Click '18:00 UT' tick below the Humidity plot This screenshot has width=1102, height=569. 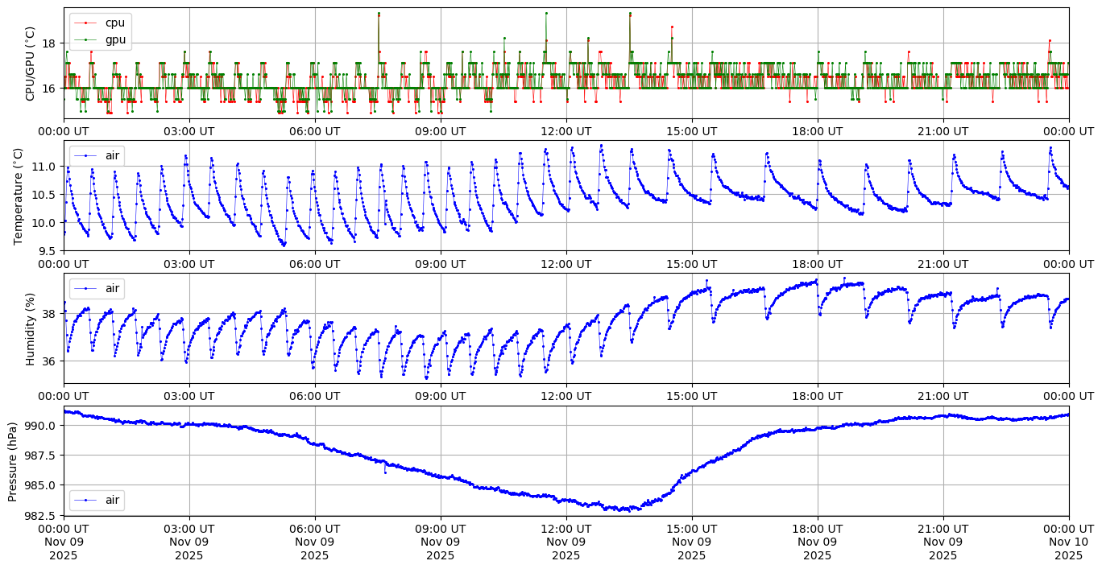[x=817, y=396]
